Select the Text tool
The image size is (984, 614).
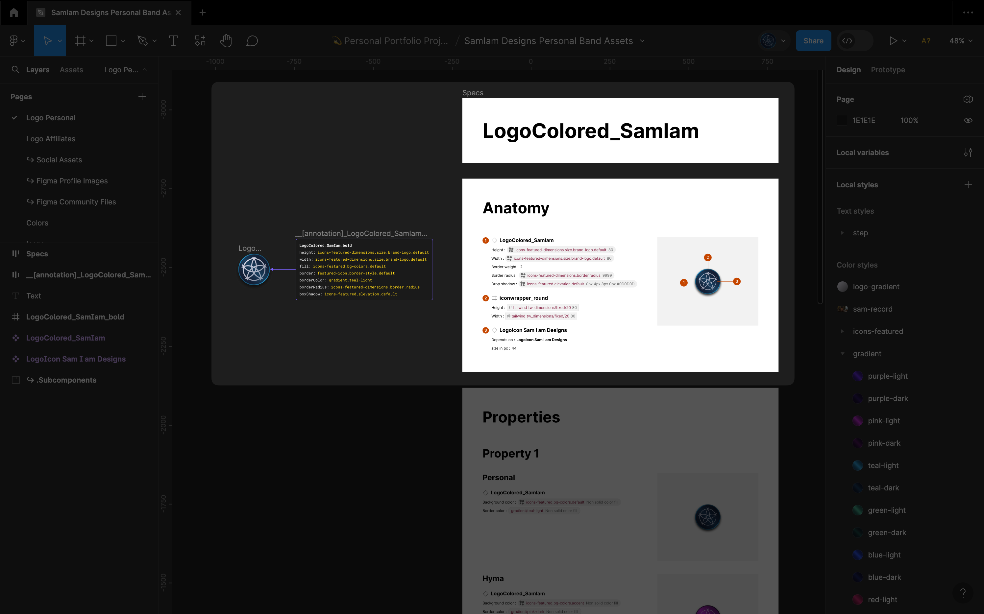[x=173, y=41]
